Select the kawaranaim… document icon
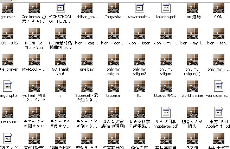Image resolution: width=230 pixels, height=149 pixels. pyautogui.click(x=140, y=8)
